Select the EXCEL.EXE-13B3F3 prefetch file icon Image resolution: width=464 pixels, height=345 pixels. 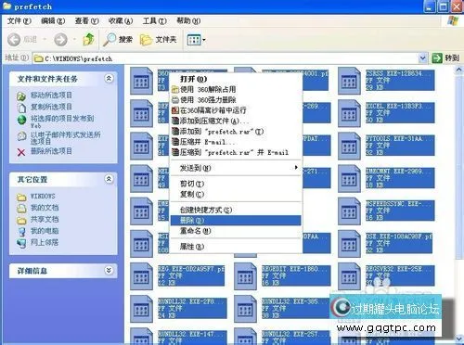click(x=349, y=113)
